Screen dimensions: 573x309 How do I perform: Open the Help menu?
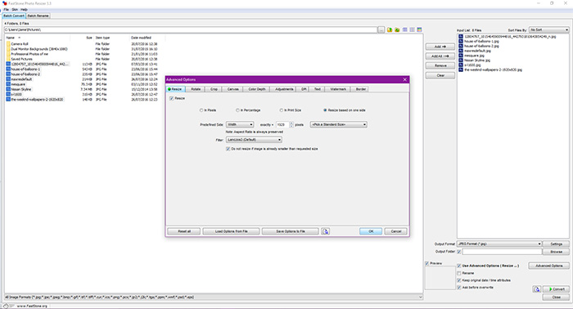pyautogui.click(x=24, y=10)
